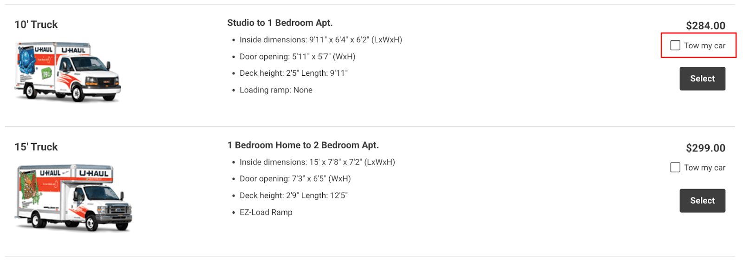Click the 10' Truck inside dimensions line
Image resolution: width=743 pixels, height=261 pixels.
tap(320, 40)
